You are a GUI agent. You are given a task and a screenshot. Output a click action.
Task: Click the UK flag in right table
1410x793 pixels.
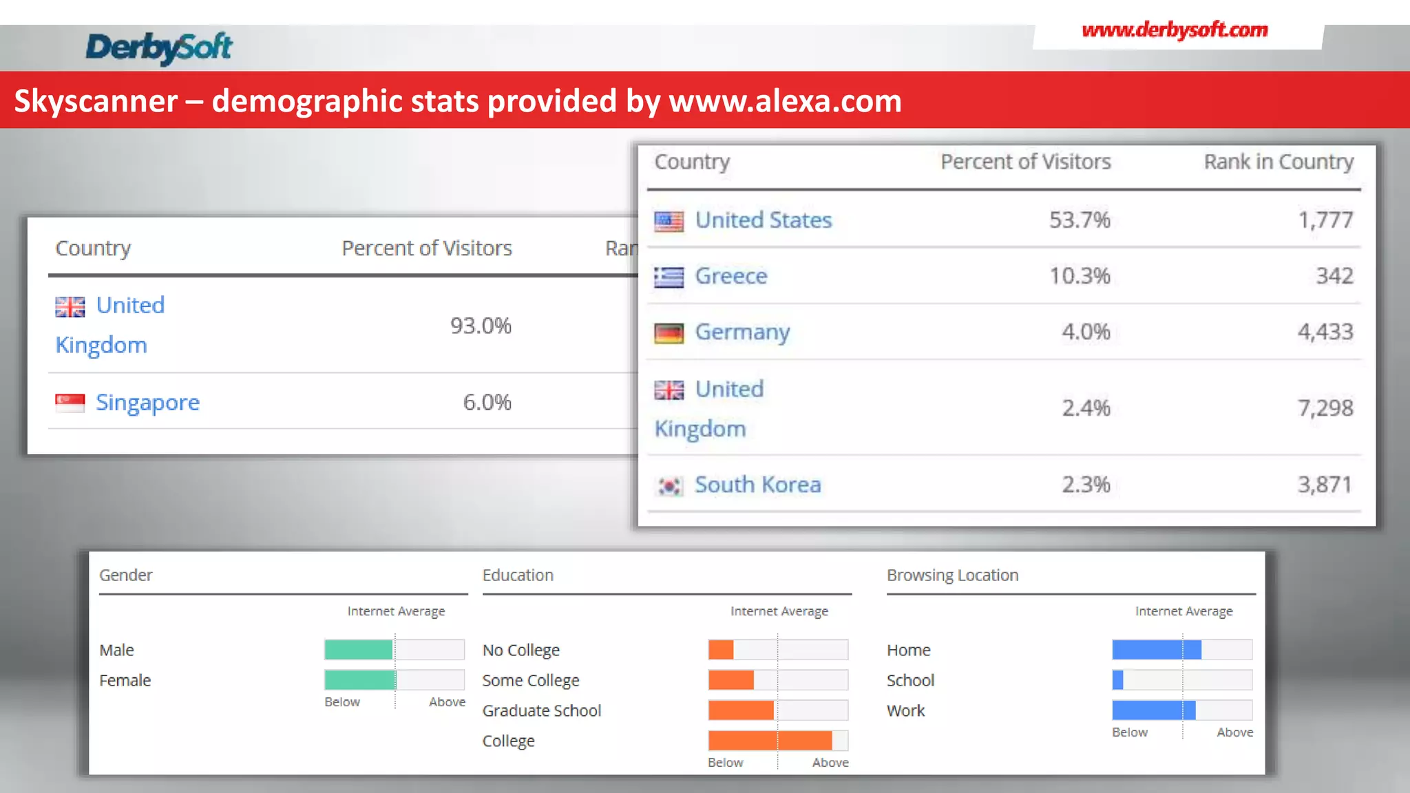669,390
